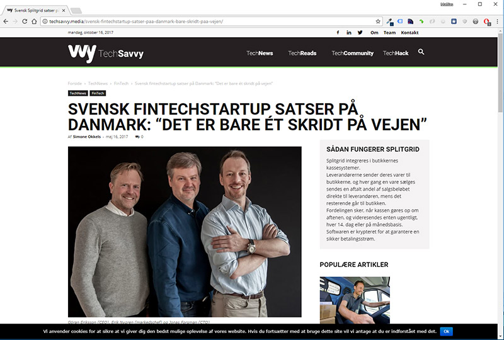Bookmark page with the star icon
504x340 pixels.
click(378, 21)
